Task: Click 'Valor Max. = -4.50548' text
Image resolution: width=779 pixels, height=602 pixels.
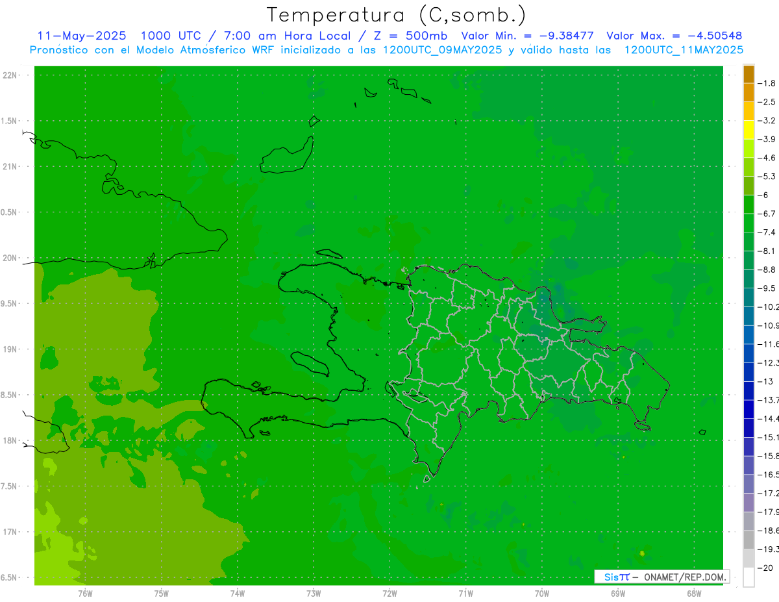Action: pos(674,36)
